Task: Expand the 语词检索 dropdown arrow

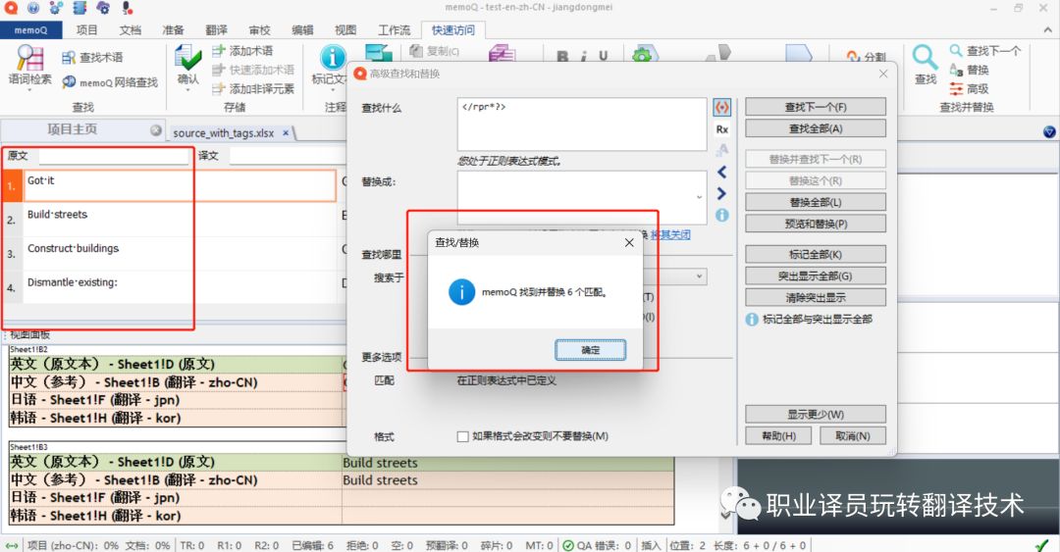Action: [29, 90]
